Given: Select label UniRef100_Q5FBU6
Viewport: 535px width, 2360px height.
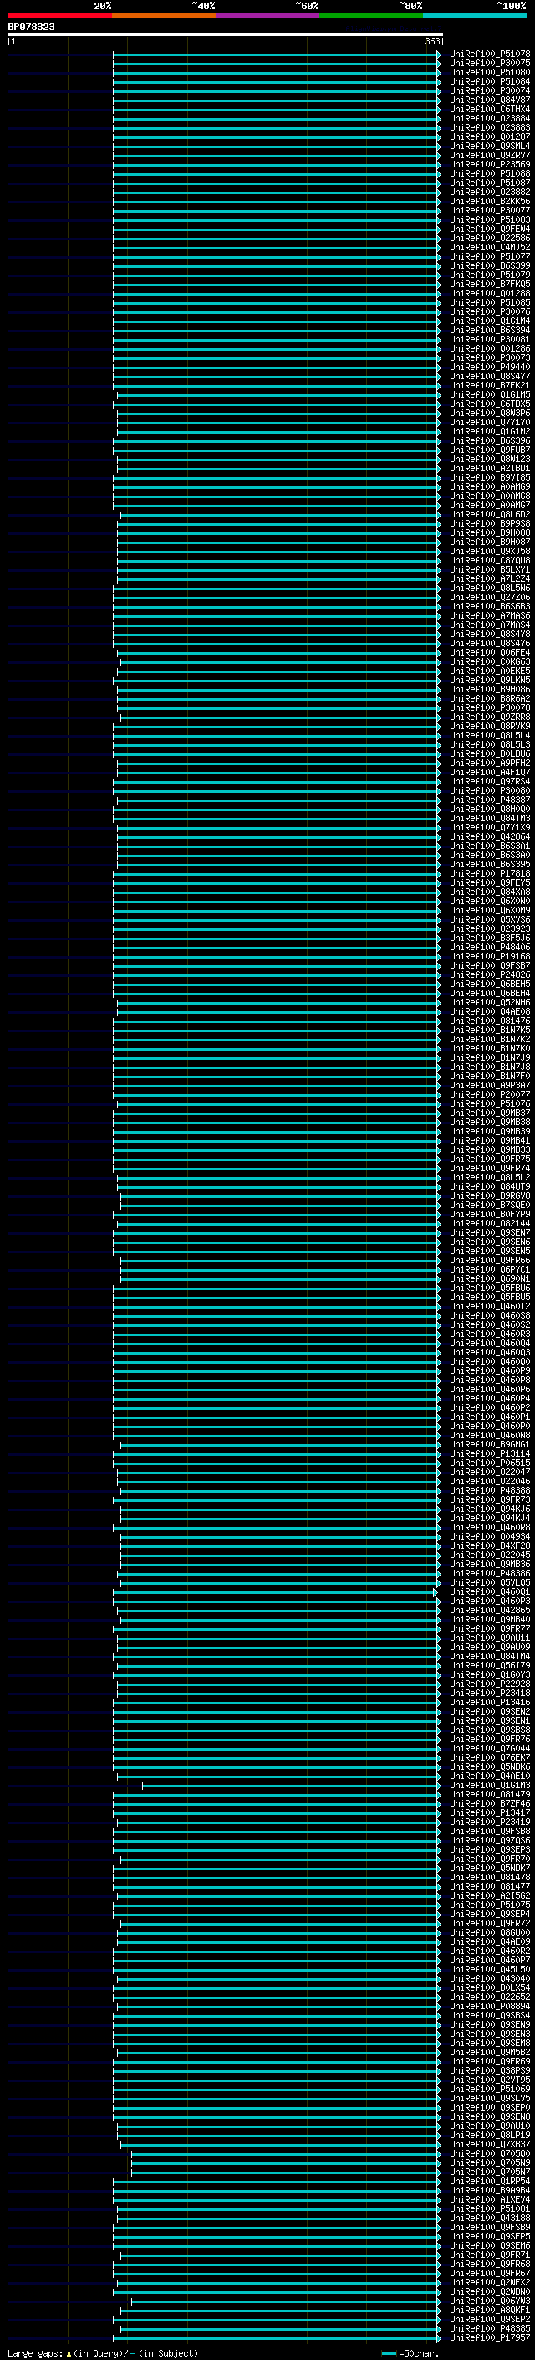Looking at the screenshot, I should [490, 1288].
